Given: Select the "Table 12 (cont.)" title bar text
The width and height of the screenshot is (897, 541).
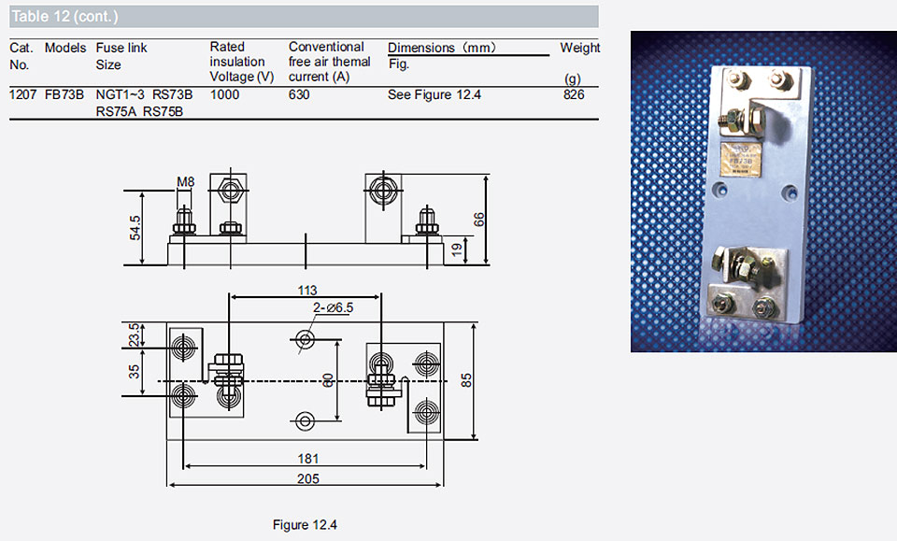Looking at the screenshot, I should point(64,17).
